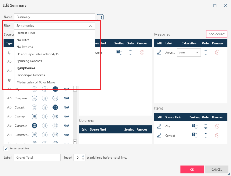This screenshot has height=176, width=231.
Task: Collapse the Filter dropdown showing Symphonies
Action: [90, 26]
